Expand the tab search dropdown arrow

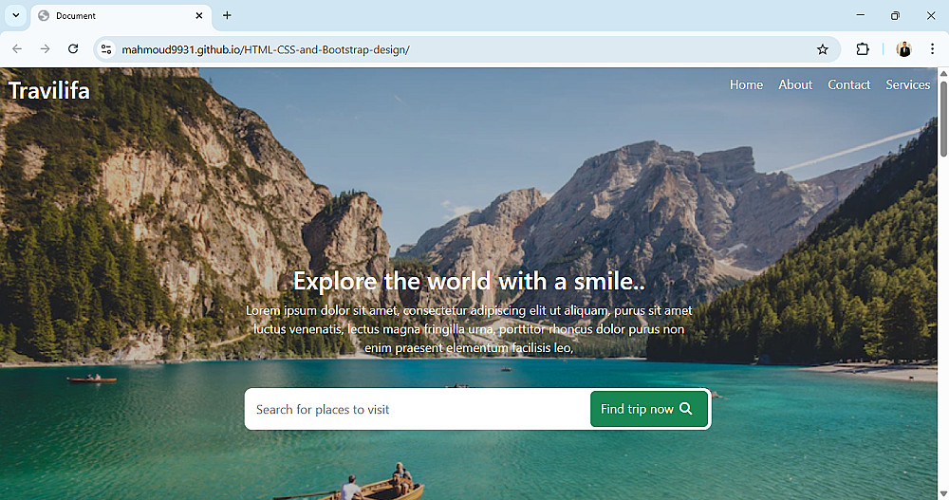click(16, 15)
